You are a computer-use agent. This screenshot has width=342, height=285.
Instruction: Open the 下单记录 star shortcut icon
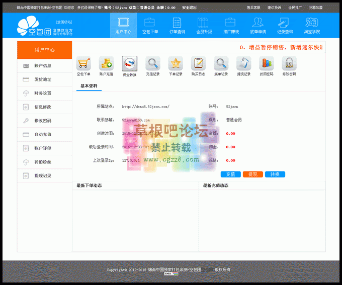point(176,63)
